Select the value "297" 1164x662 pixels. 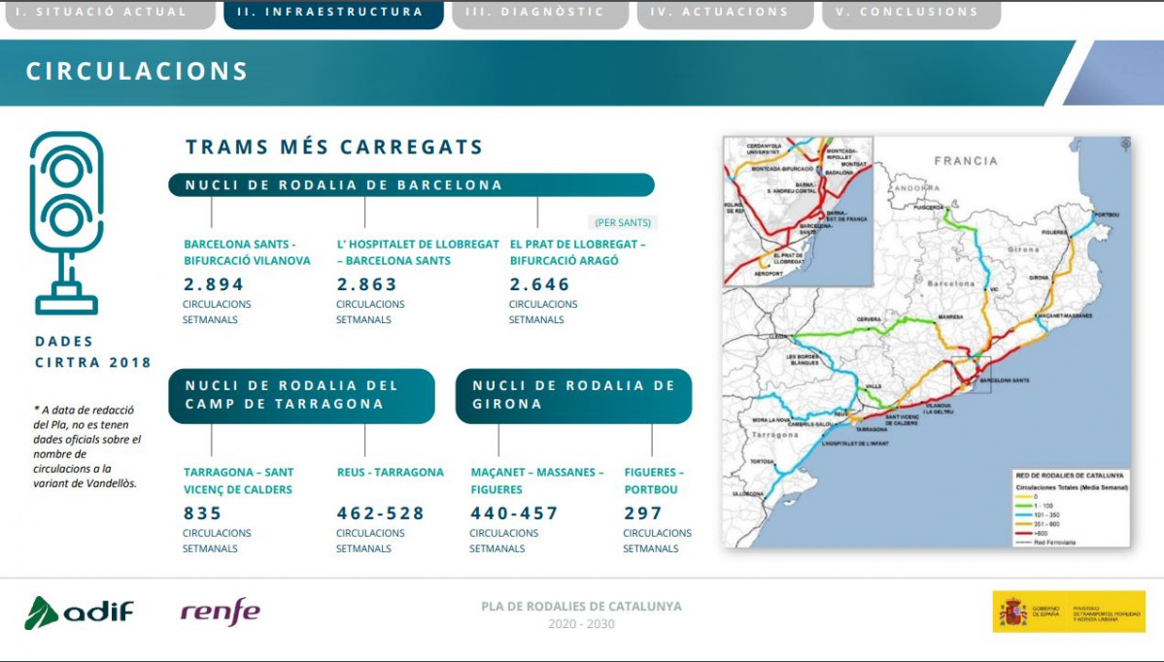click(x=643, y=513)
